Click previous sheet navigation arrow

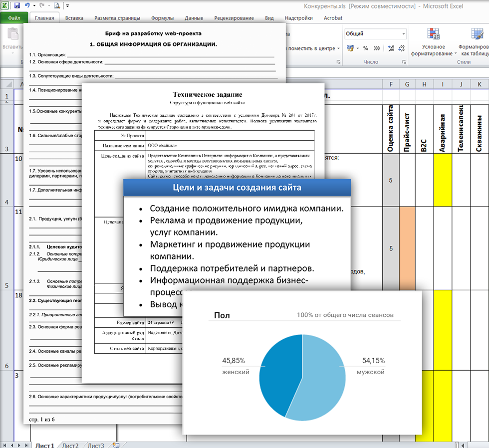pyautogui.click(x=12, y=445)
